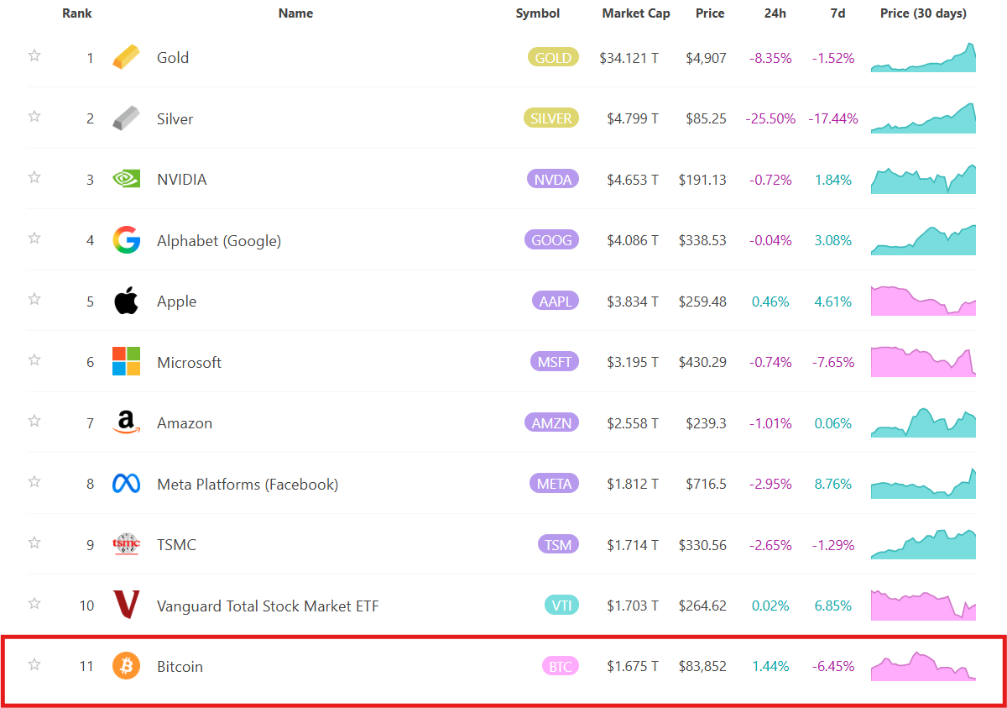Open the Bitcoin asset page link
This screenshot has height=708, width=1007.
180,667
